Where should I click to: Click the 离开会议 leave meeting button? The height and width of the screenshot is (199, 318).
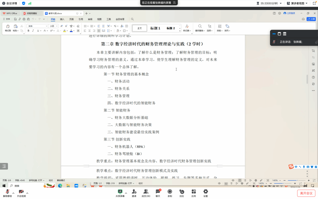tap(306, 193)
